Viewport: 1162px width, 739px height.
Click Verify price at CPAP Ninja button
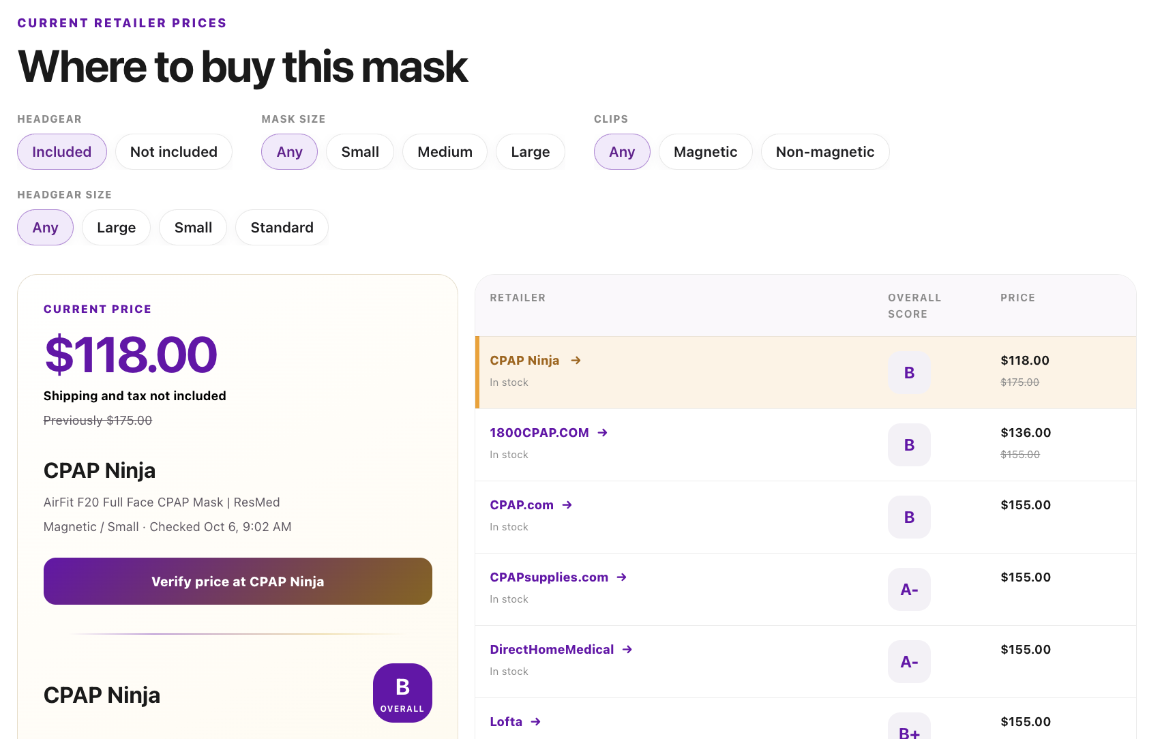(238, 581)
